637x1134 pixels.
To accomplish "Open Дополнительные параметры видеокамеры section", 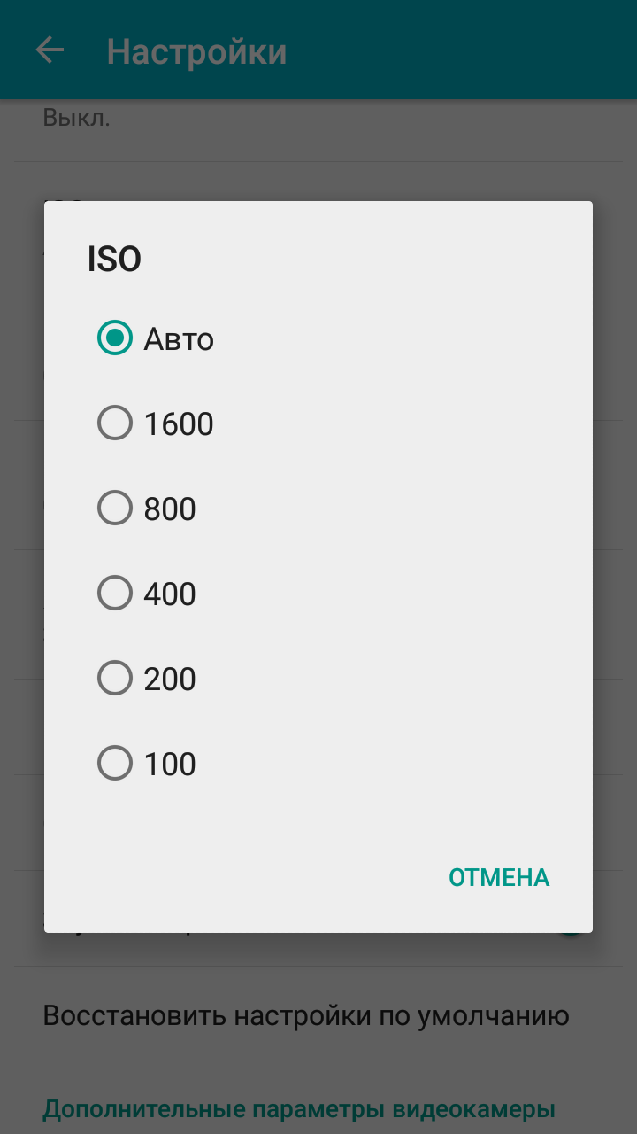I will point(299,1108).
